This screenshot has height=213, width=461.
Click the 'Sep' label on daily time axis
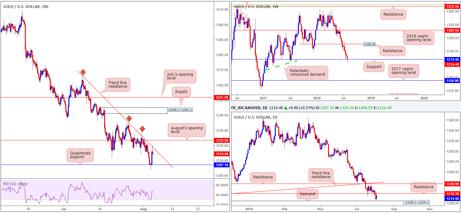[394, 209]
